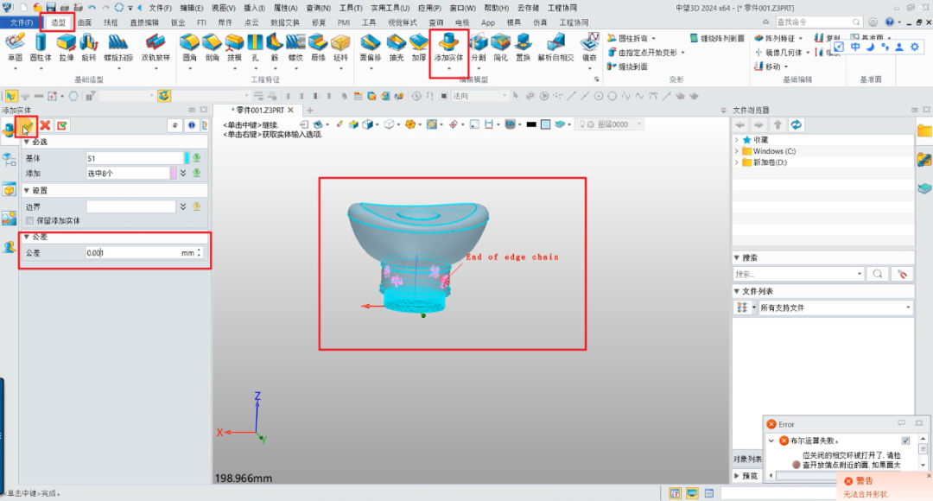This screenshot has width=933, height=501.
Task: Use the 加厚 thicken tool
Action: [x=419, y=48]
